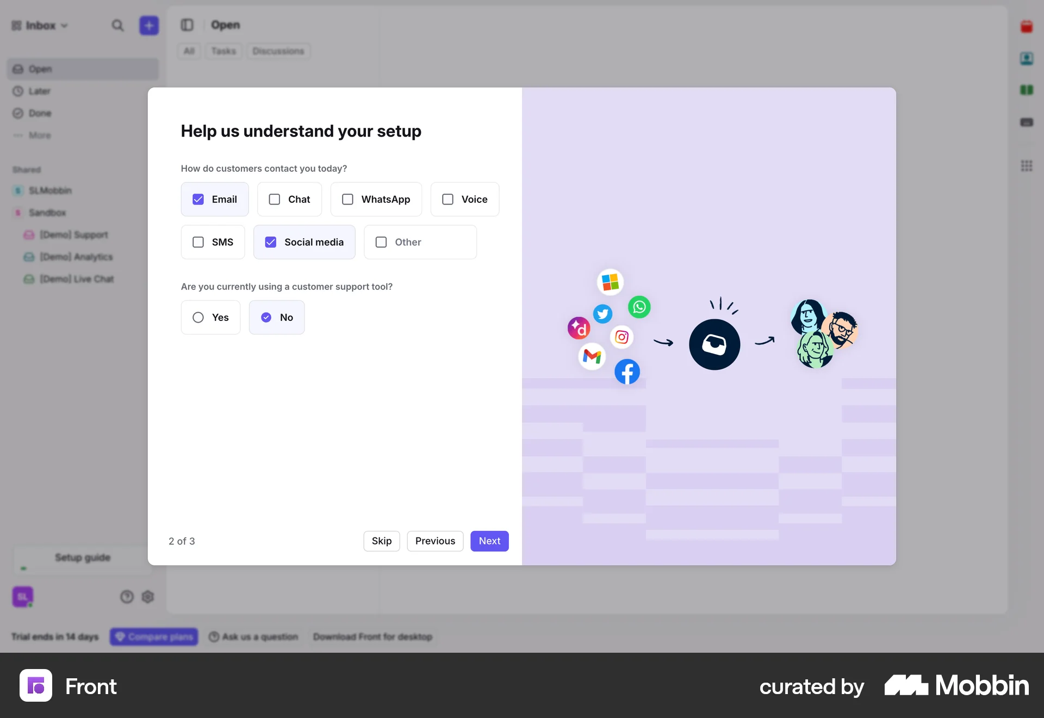Screen dimensions: 1044x718
Task: Check the WhatsApp contact channel checkbox
Action: coord(348,199)
